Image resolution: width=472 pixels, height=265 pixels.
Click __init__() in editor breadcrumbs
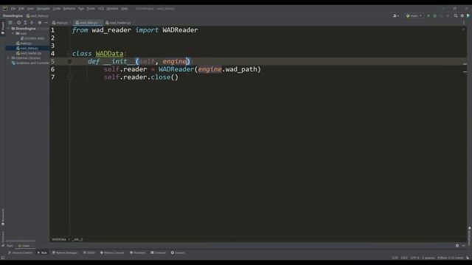point(77,239)
